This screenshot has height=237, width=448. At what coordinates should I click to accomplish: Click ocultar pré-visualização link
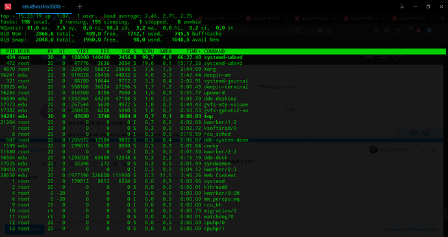pos(410,229)
